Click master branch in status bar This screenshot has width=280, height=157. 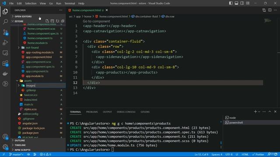pyautogui.click(x=16, y=154)
